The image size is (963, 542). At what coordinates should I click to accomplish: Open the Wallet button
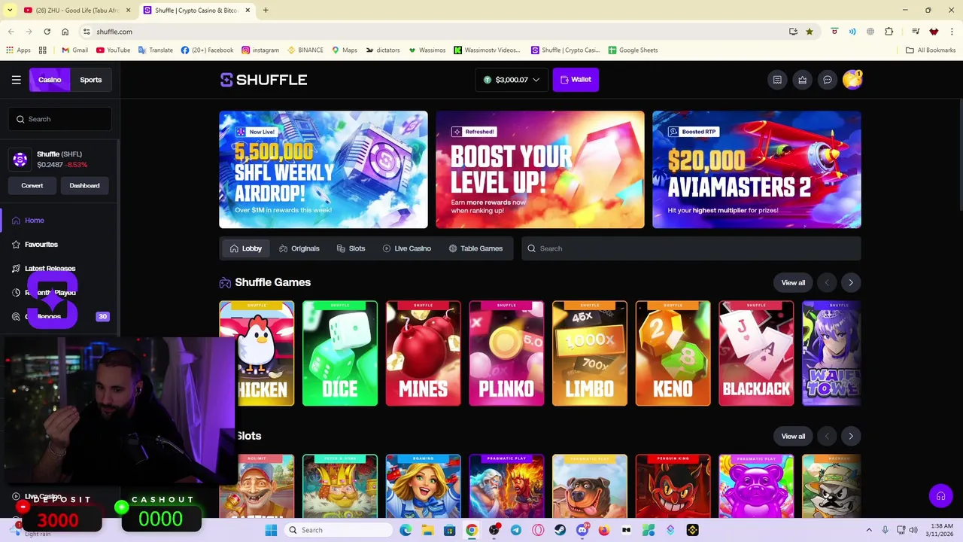576,80
